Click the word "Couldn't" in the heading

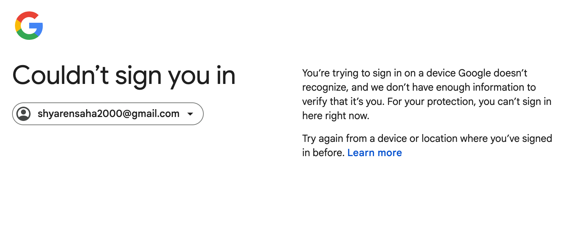(x=60, y=75)
